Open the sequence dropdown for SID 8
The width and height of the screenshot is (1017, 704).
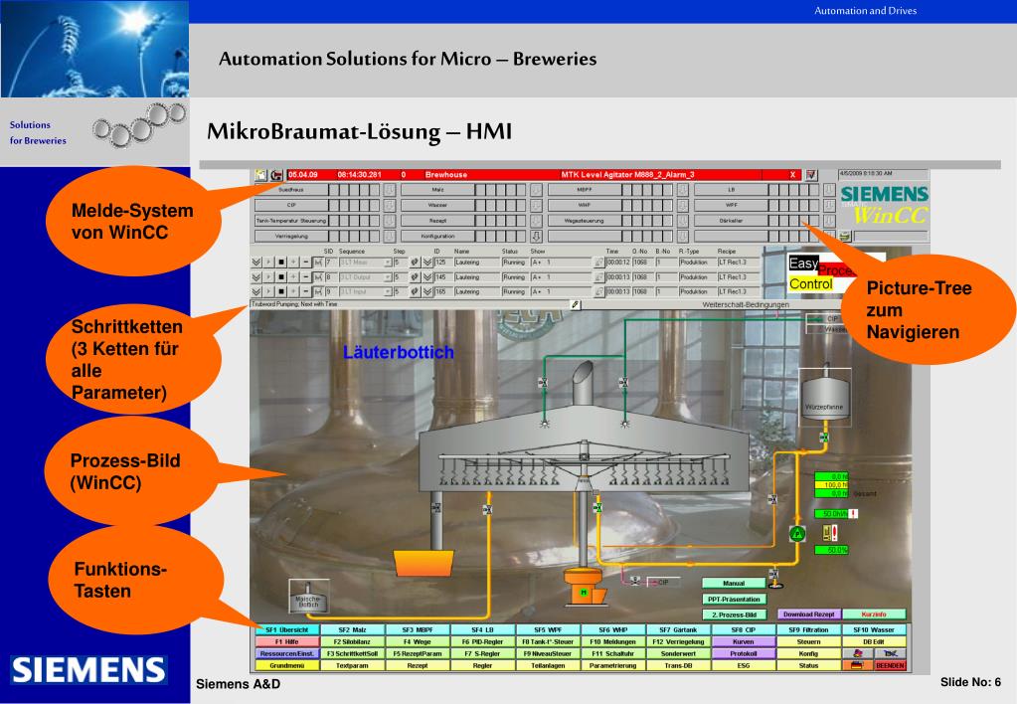point(388,277)
